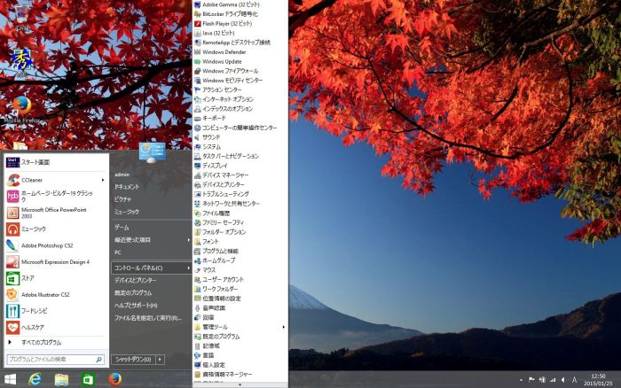Click the arrow beside シャットダウン button

click(161, 359)
